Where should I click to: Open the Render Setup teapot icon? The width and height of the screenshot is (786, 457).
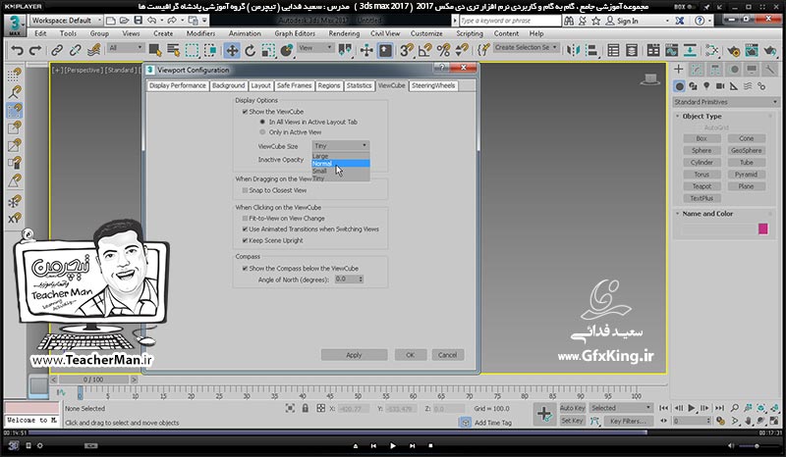click(x=733, y=50)
